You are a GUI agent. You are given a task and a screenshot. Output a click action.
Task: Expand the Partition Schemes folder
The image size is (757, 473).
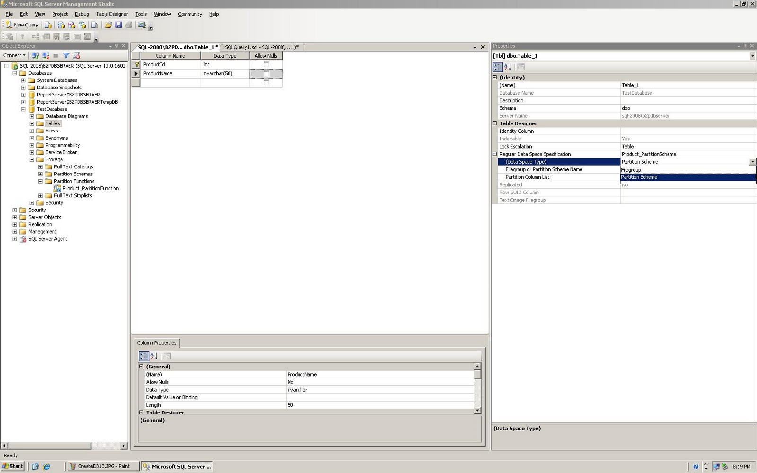tap(40, 174)
